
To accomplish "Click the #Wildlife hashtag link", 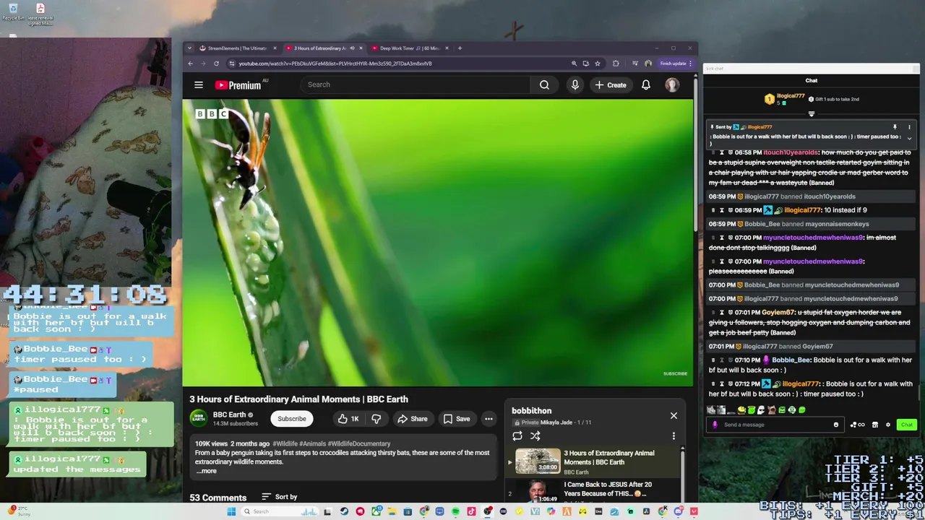I will 285,443.
